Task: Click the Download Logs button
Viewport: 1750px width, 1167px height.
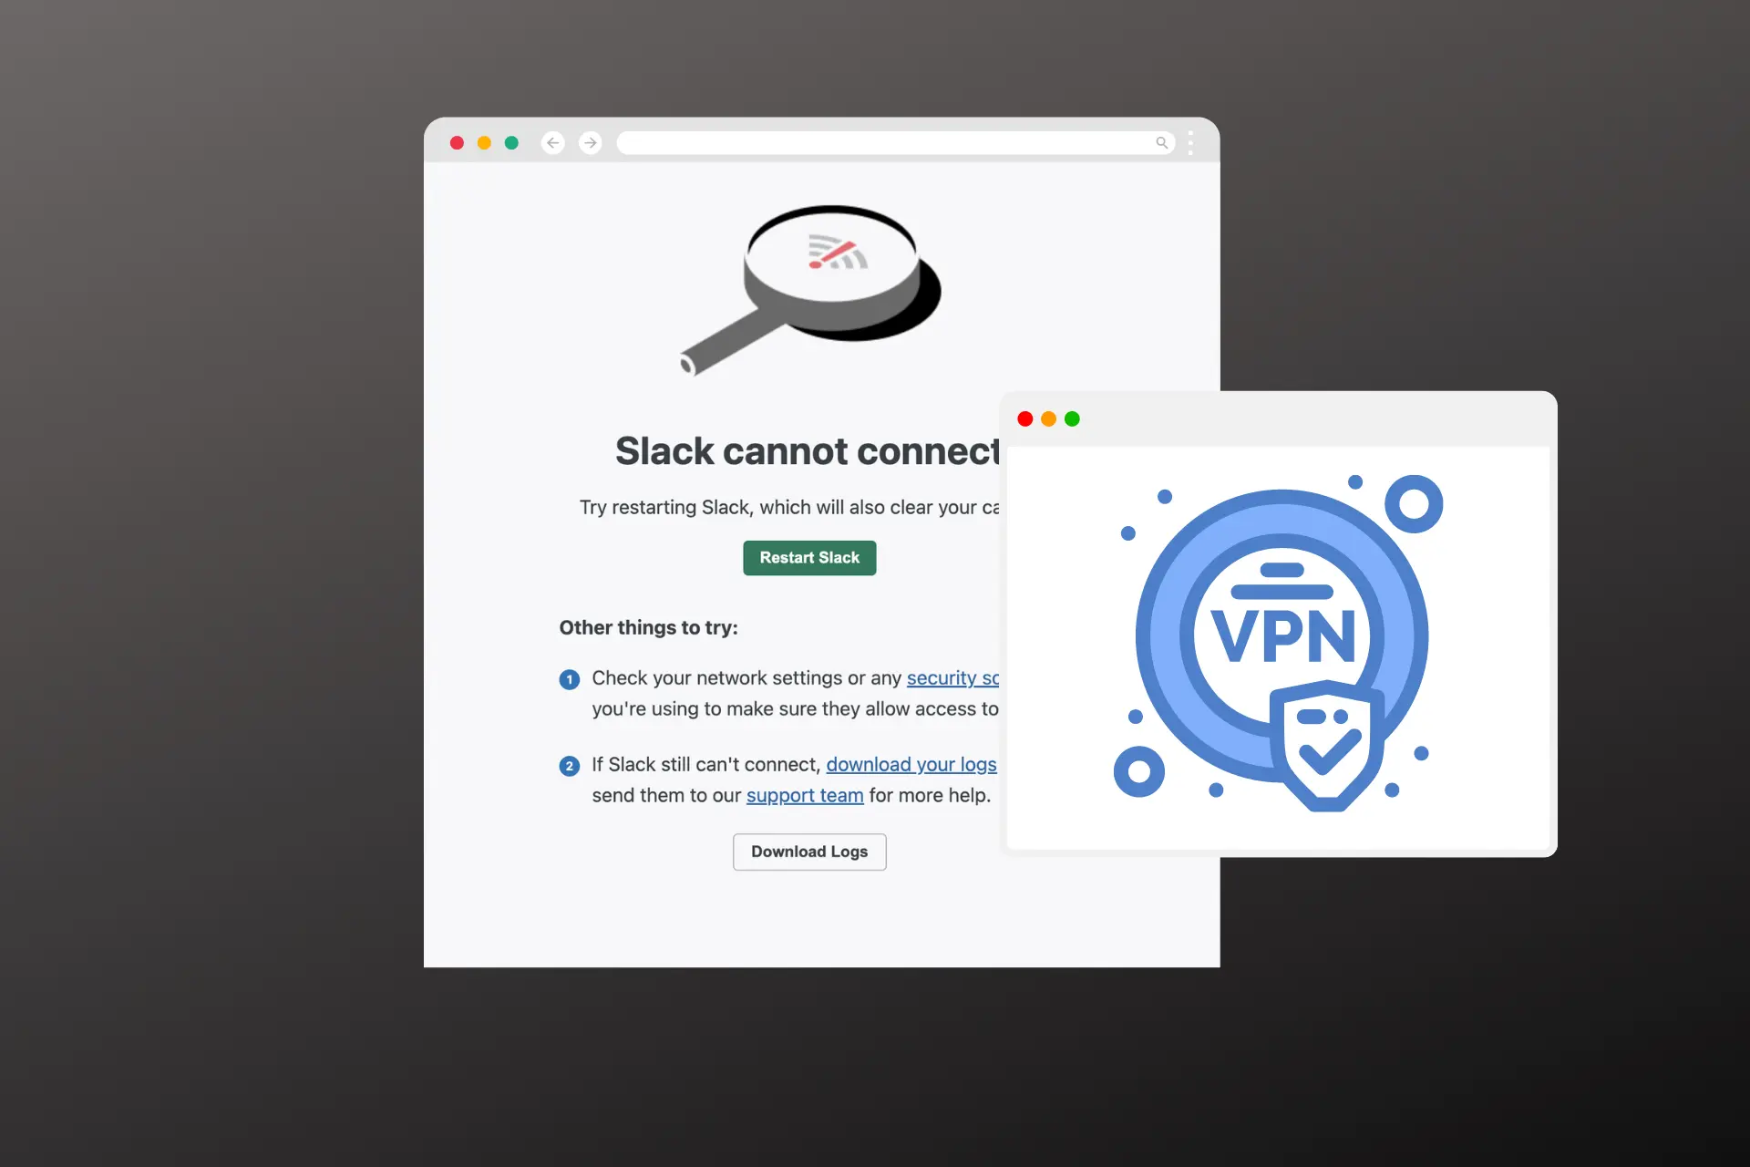Action: tap(808, 852)
